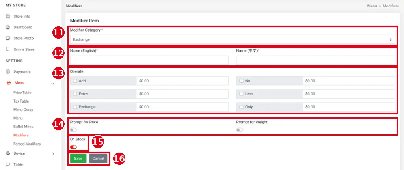Turn off the On Stock switch

[x=73, y=147]
